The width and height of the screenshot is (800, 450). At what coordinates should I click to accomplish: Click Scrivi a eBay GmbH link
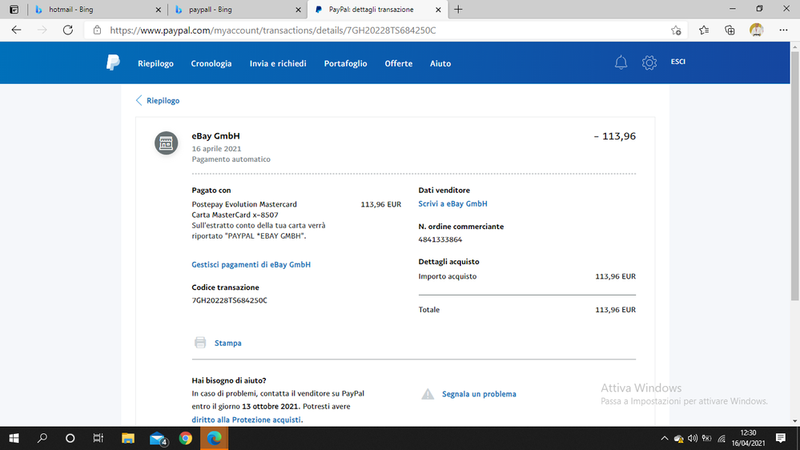tap(452, 203)
